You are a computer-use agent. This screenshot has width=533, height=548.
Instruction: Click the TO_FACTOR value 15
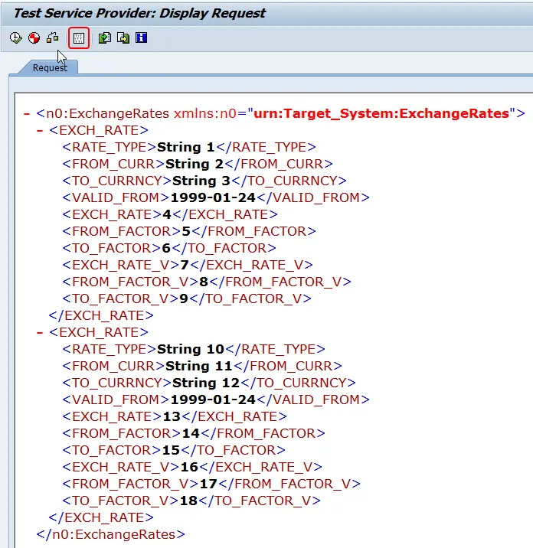[171, 450]
